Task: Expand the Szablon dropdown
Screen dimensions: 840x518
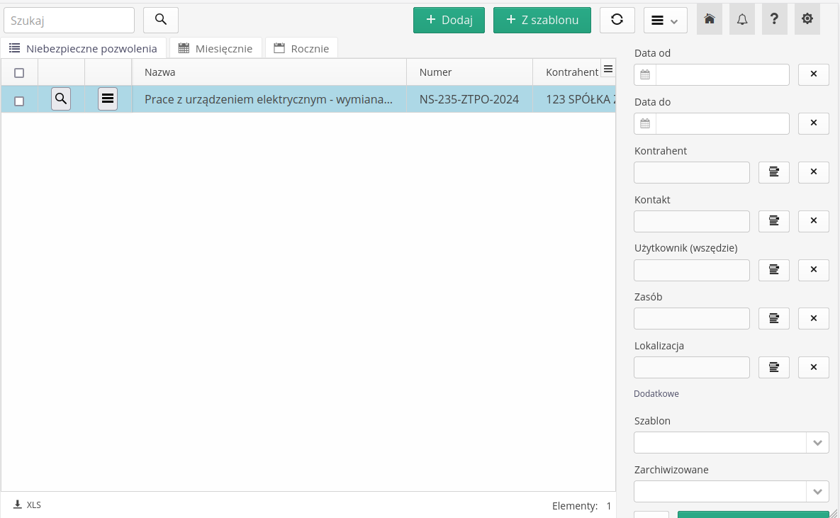Action: click(x=817, y=443)
